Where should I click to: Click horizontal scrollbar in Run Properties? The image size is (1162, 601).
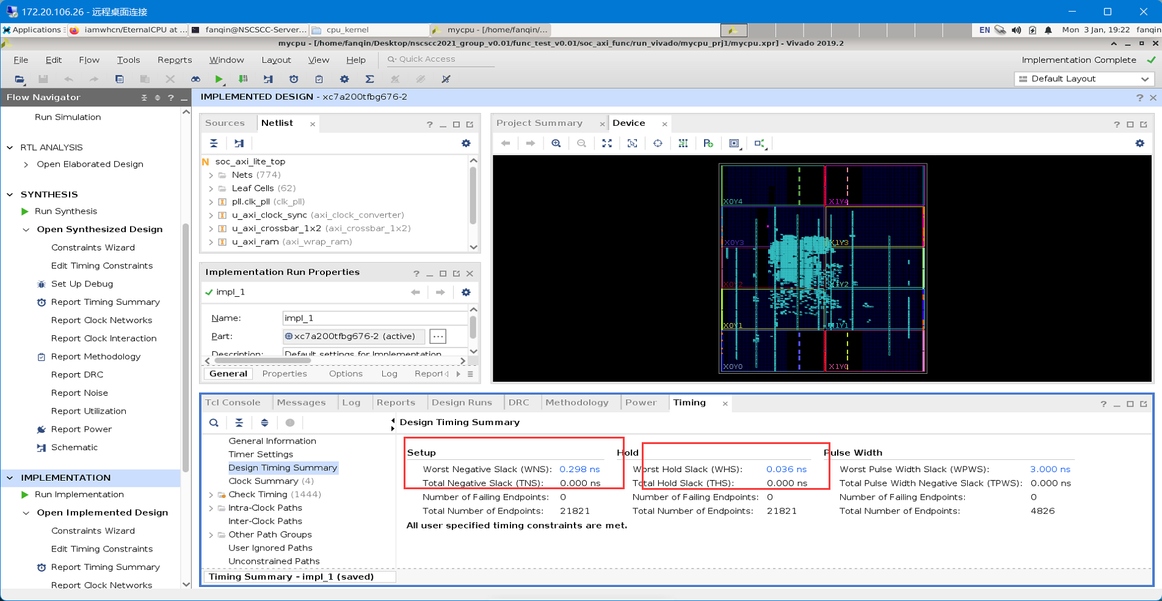(263, 361)
